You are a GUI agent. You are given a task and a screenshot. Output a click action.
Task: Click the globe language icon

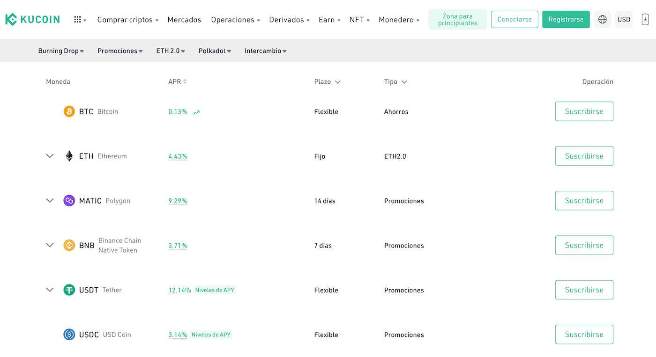pos(603,20)
